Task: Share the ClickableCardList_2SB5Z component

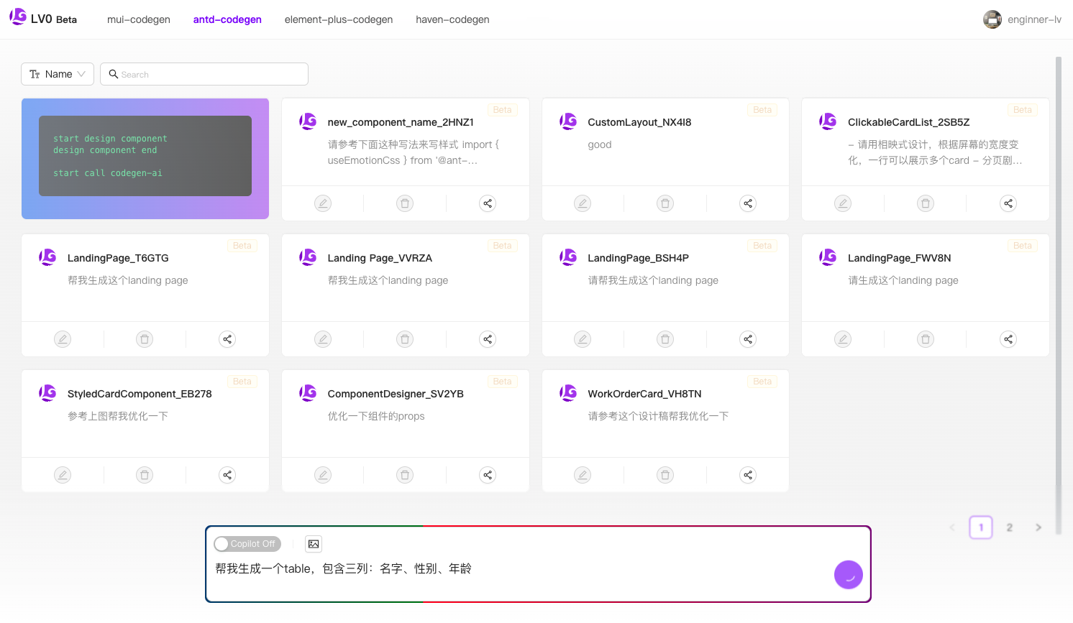Action: [x=1008, y=203]
